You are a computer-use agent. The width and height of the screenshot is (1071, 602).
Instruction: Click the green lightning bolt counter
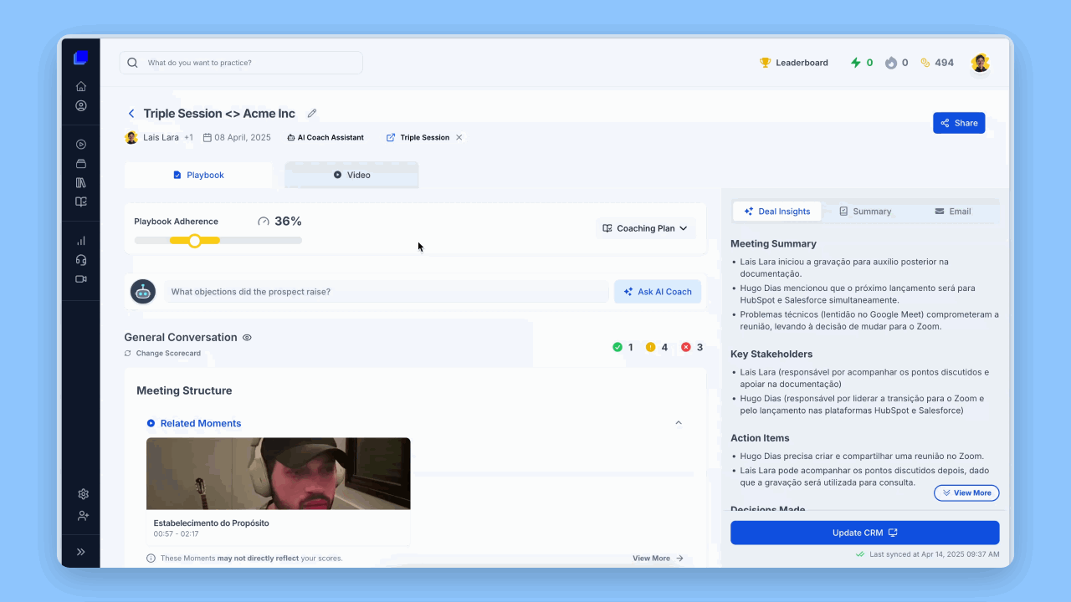862,63
